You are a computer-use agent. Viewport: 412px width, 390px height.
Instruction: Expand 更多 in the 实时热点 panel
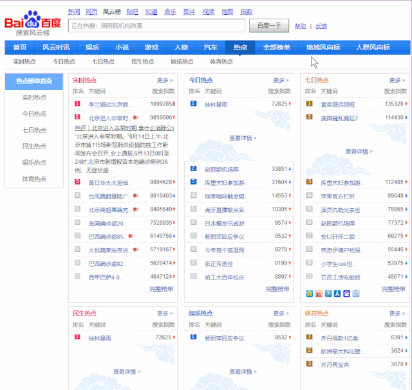pyautogui.click(x=165, y=80)
